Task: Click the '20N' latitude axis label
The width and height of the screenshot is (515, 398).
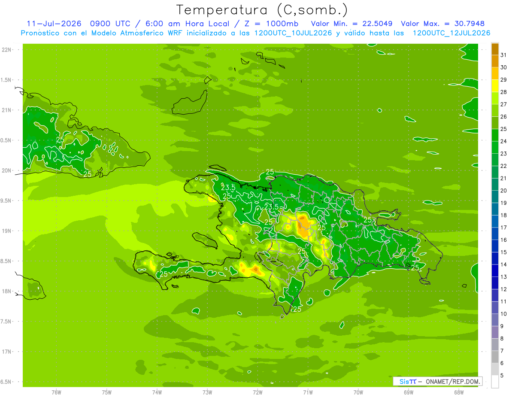Action: (7, 170)
